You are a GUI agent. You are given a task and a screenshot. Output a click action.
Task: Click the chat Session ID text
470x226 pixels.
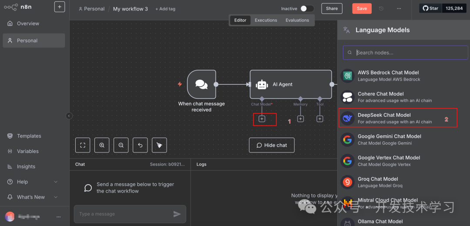coord(168,164)
